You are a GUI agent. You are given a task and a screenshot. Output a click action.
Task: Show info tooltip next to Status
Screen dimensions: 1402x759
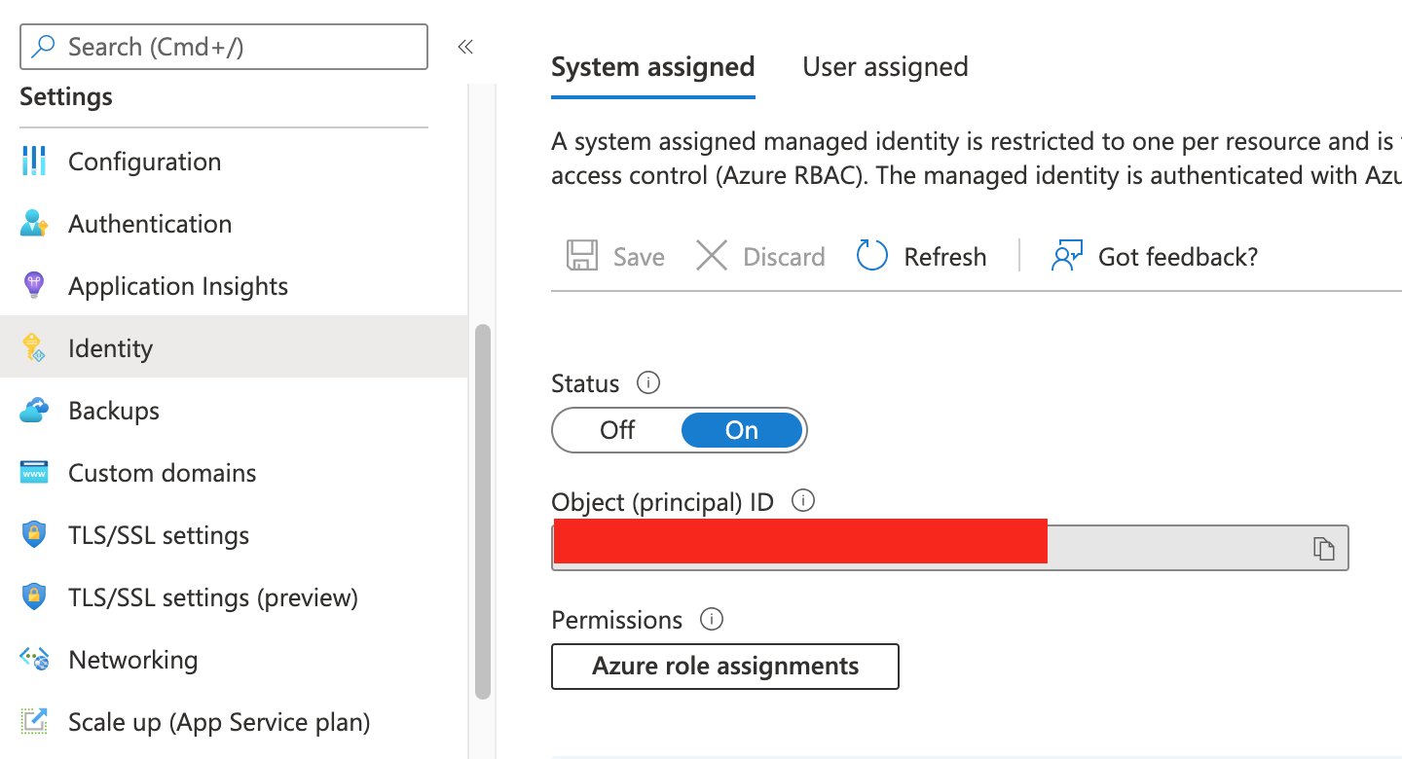(647, 383)
